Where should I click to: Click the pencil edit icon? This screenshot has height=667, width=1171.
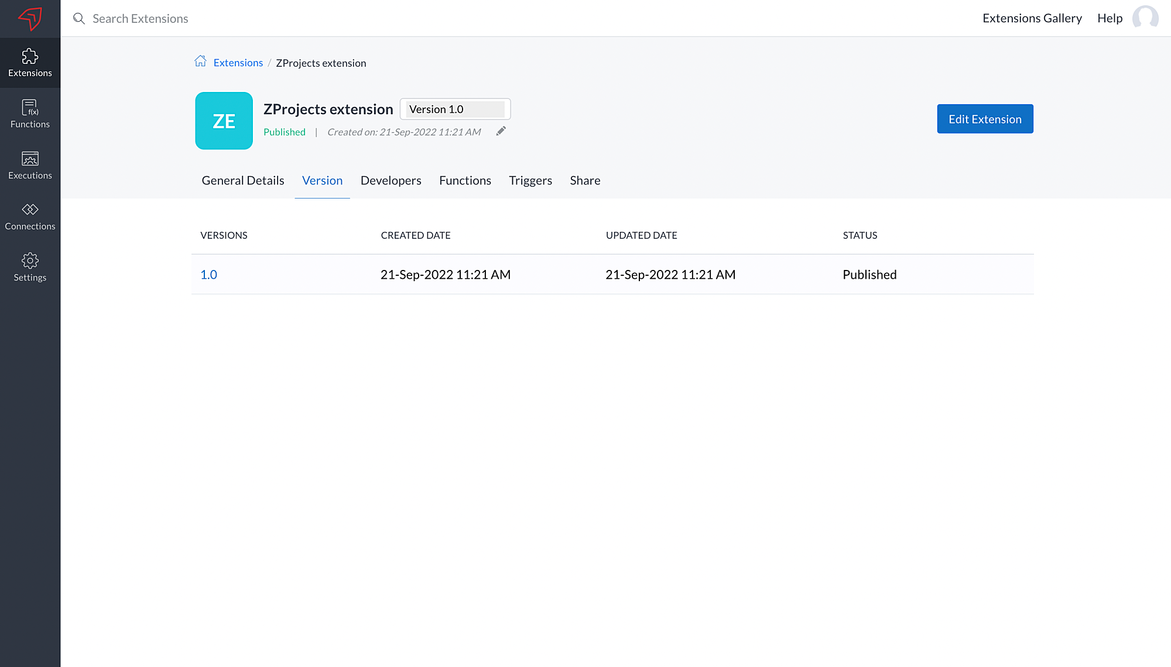501,131
